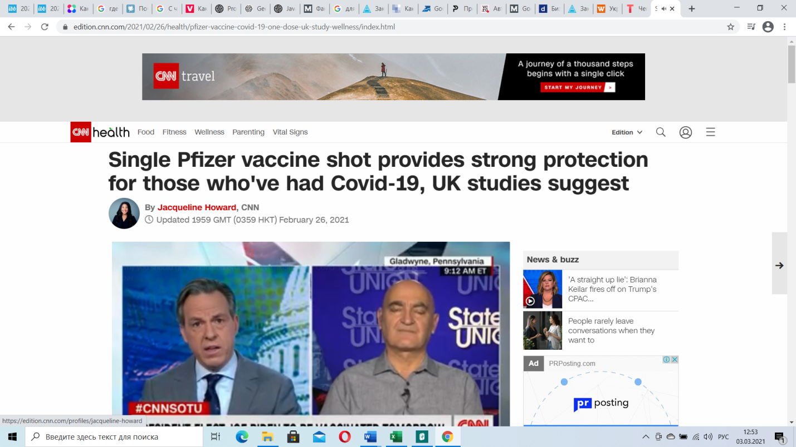
Task: Open the Vital Signs section
Action: [290, 132]
